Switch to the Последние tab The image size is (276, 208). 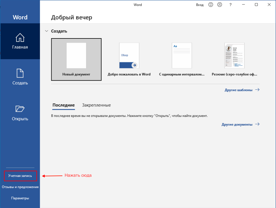tap(64, 105)
